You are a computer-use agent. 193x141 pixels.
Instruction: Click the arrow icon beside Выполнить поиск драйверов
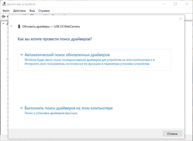21,108
